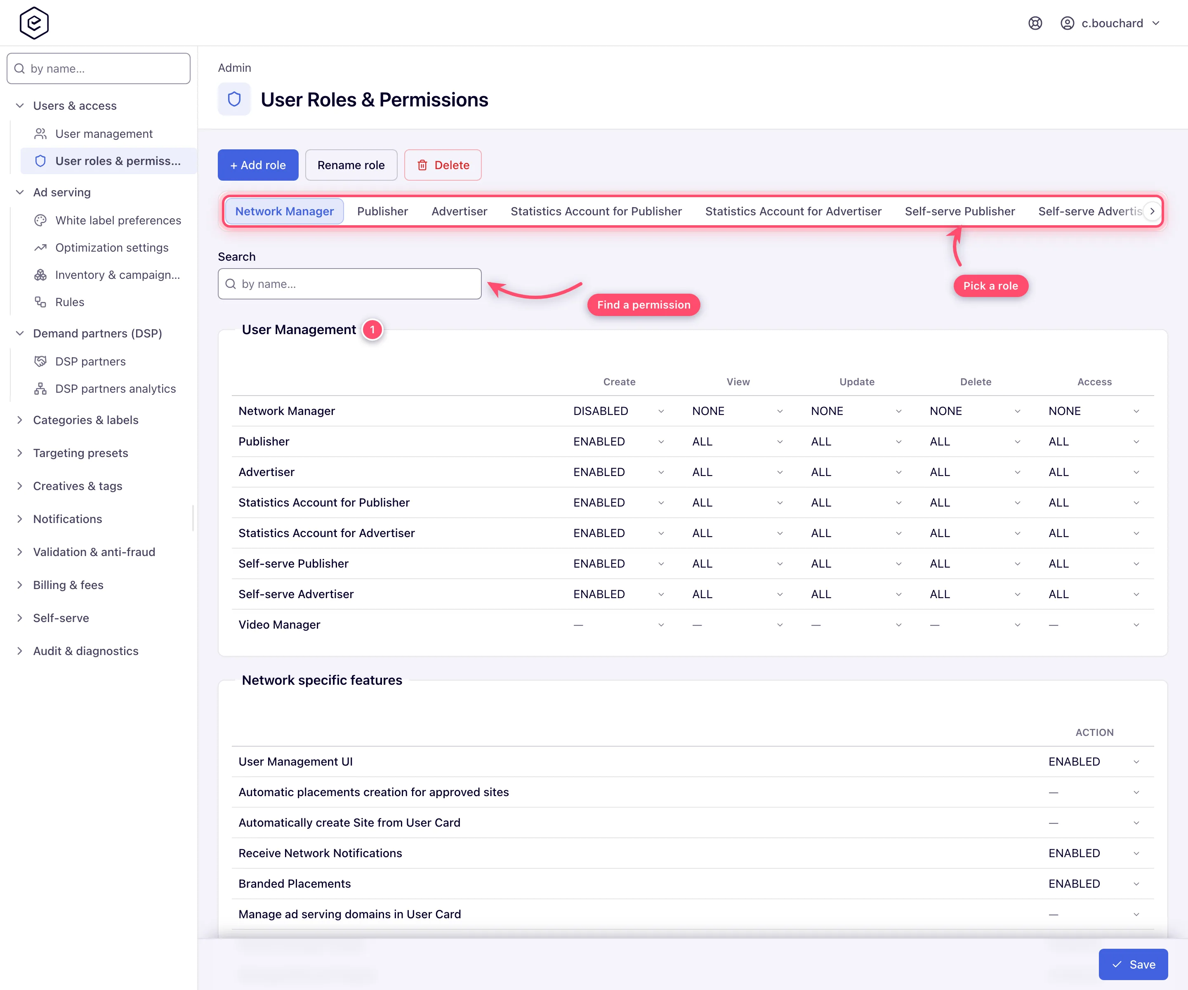
Task: Click the user avatar icon beside c.bouchard
Action: point(1067,23)
